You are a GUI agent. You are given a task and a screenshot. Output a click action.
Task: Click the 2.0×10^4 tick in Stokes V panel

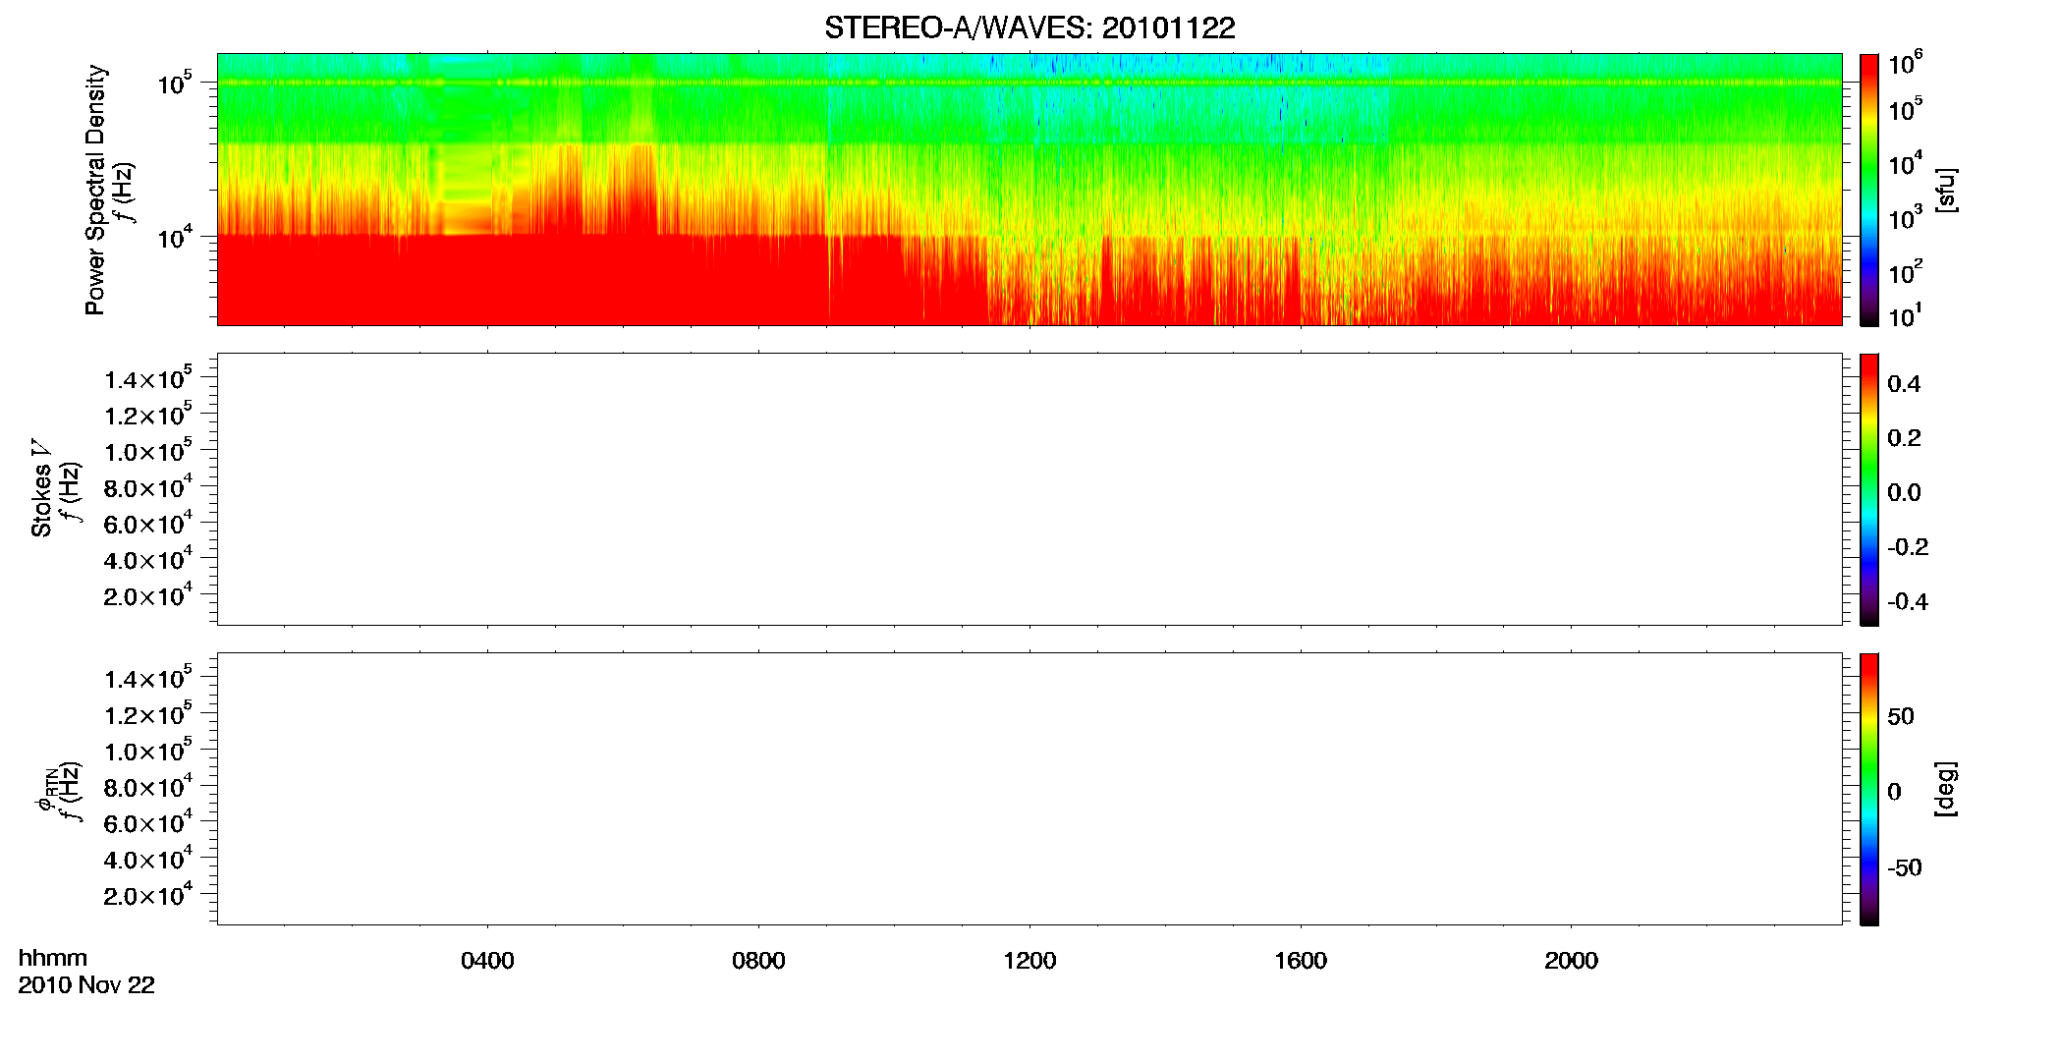pyautogui.click(x=147, y=595)
